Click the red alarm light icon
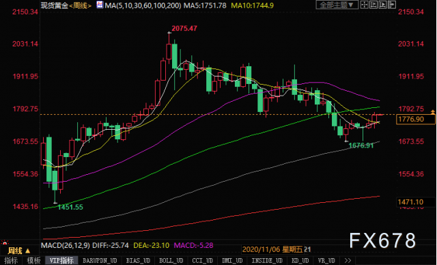This screenshot has width=437, height=265. (5, 242)
